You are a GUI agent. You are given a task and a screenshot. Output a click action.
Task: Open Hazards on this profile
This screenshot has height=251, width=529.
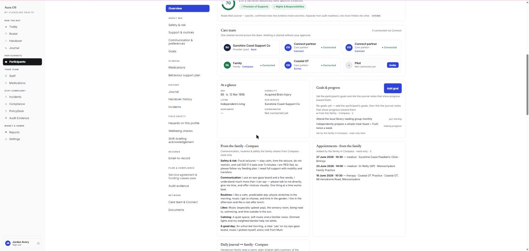(184, 123)
